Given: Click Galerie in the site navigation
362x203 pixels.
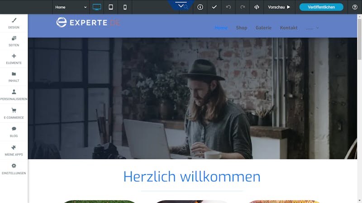Looking at the screenshot, I should [263, 28].
